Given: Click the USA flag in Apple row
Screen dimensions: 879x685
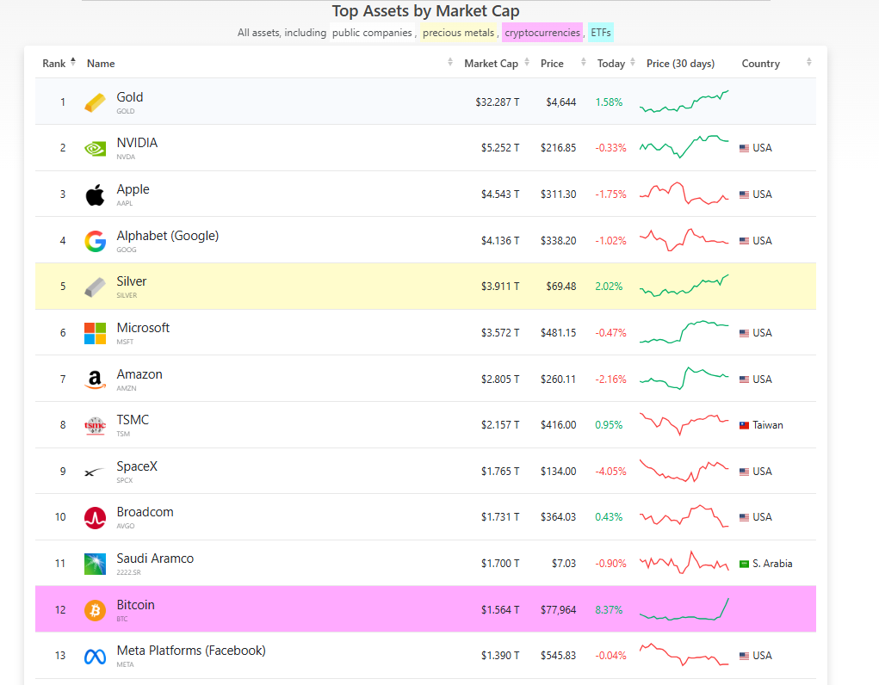Looking at the screenshot, I should pos(744,194).
